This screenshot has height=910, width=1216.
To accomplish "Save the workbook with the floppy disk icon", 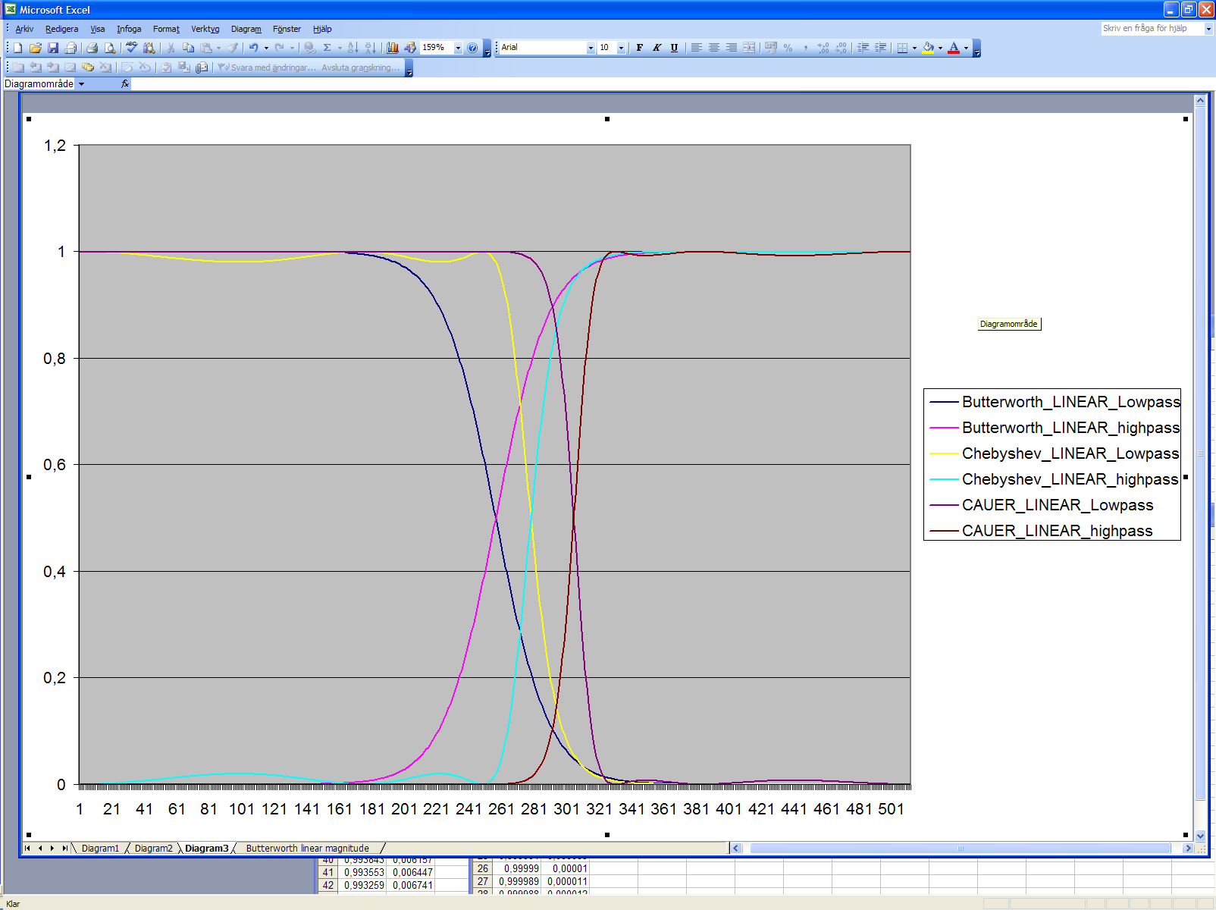I will point(53,48).
